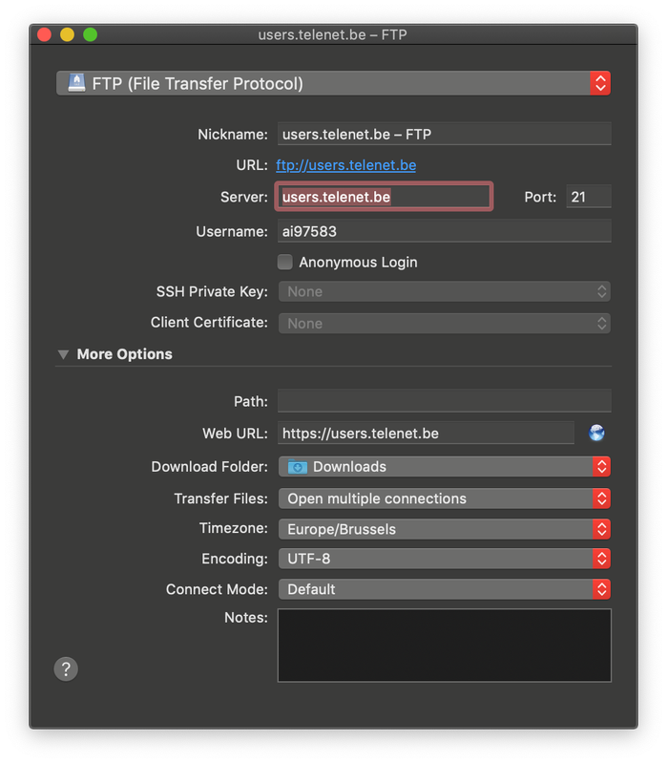This screenshot has height=763, width=667.
Task: Open the Transfer Files dropdown
Action: [x=444, y=498]
